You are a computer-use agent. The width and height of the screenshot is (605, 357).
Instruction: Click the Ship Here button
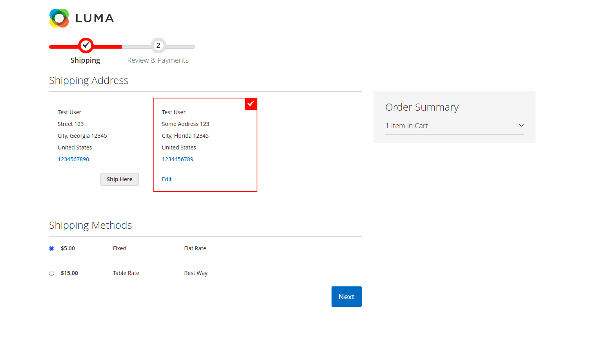tap(119, 179)
